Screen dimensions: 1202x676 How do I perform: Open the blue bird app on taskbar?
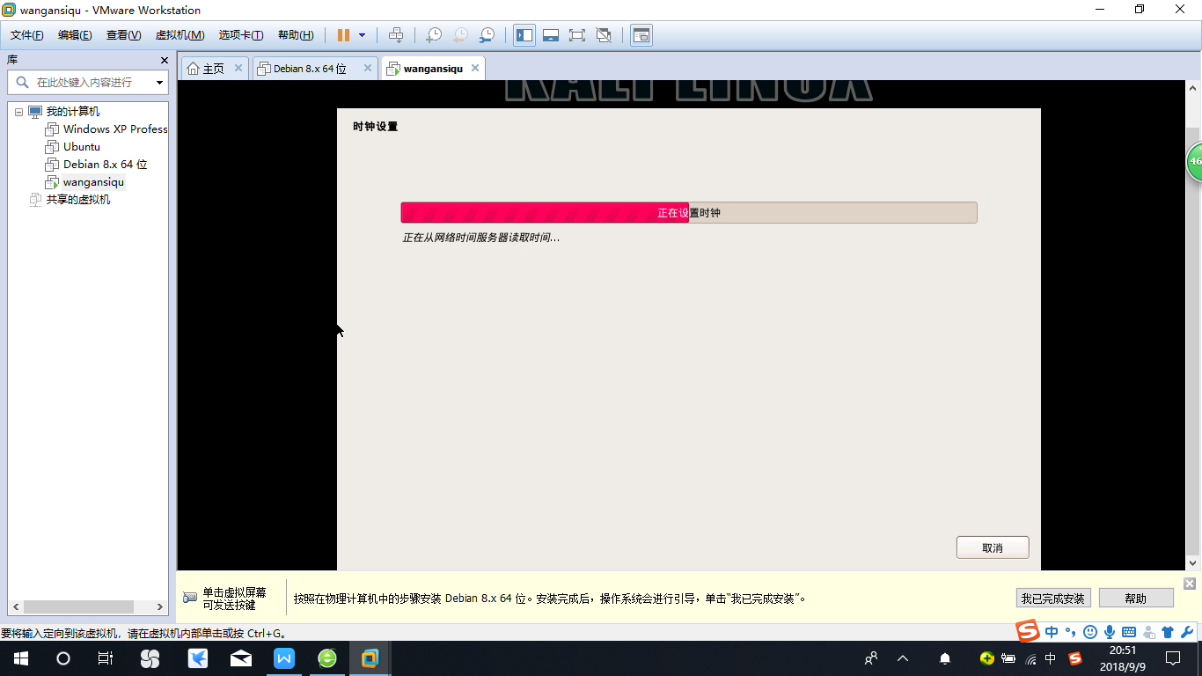(x=197, y=658)
